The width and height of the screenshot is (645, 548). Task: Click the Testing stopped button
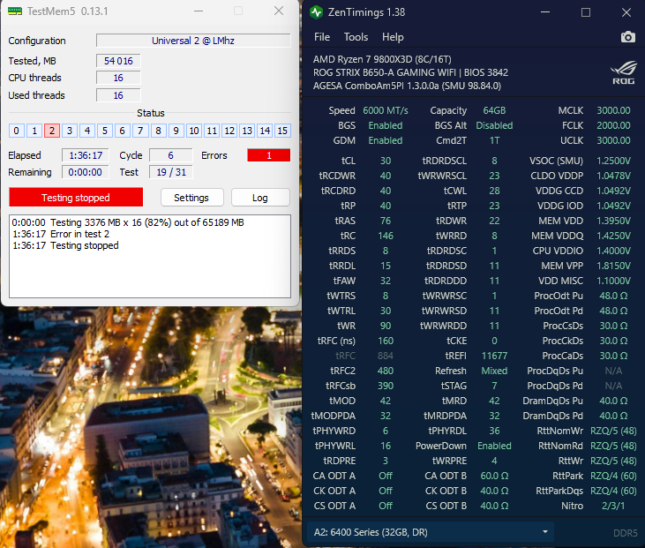76,198
